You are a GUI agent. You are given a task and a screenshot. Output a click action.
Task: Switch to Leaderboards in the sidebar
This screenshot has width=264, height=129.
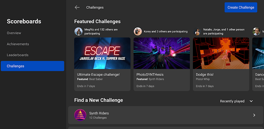click(x=18, y=55)
